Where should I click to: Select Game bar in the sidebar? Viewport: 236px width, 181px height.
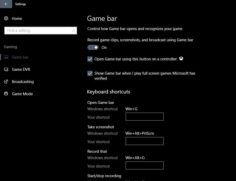click(20, 57)
